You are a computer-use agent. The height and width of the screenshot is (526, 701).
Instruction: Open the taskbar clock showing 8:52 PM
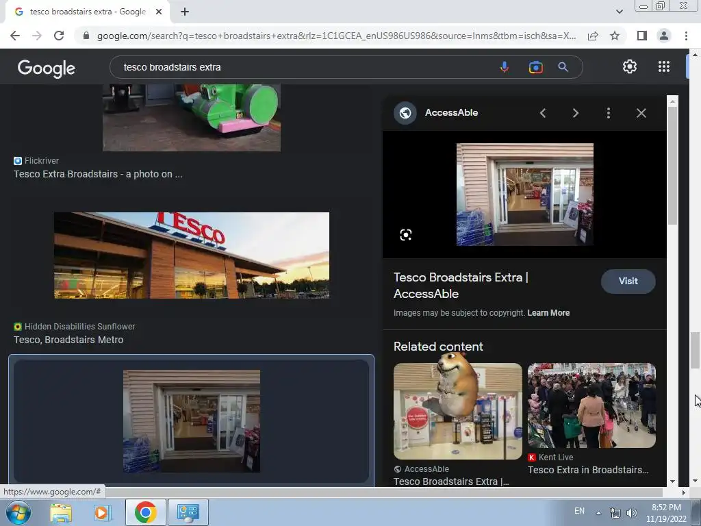666,513
